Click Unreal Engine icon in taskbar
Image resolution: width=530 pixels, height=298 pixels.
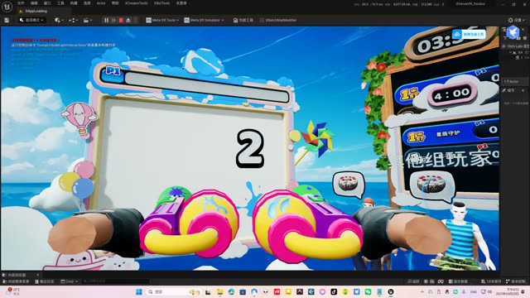point(391,292)
